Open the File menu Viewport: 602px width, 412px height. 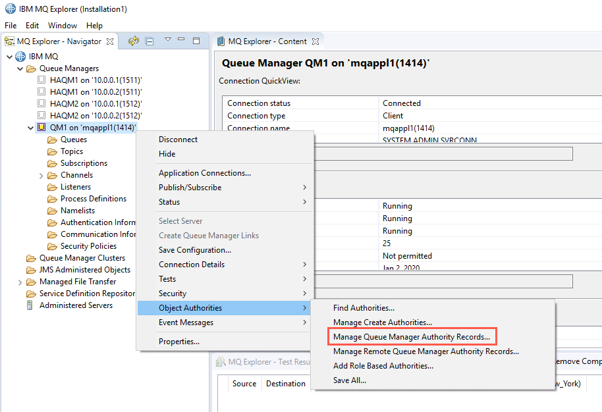[11, 25]
